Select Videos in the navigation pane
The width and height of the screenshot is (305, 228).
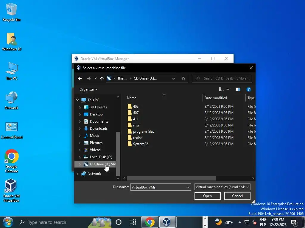tap(92, 150)
